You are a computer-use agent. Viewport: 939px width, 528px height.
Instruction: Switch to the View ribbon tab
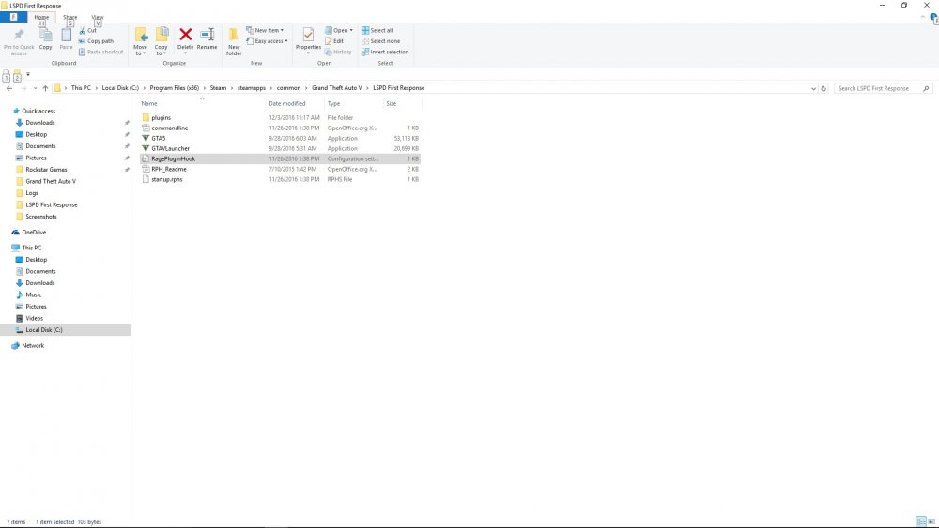[98, 17]
